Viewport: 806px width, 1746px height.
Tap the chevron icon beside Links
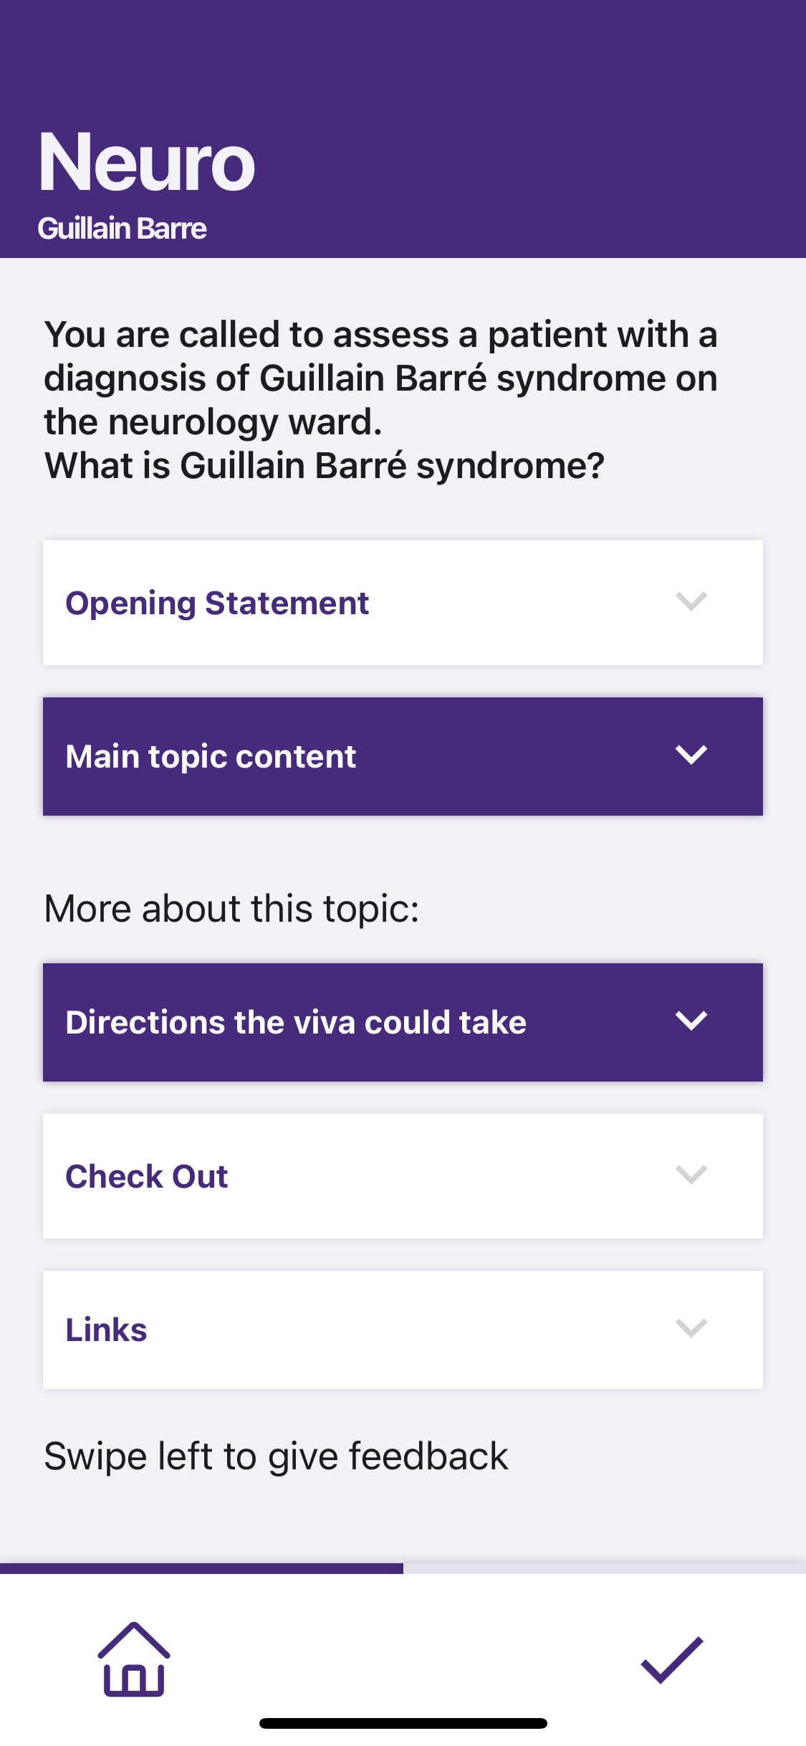[x=691, y=1328]
